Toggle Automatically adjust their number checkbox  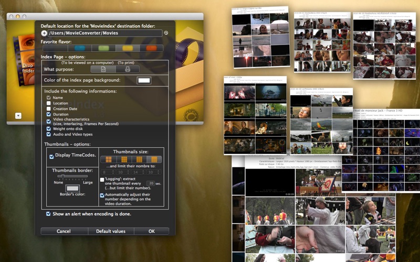pos(102,195)
